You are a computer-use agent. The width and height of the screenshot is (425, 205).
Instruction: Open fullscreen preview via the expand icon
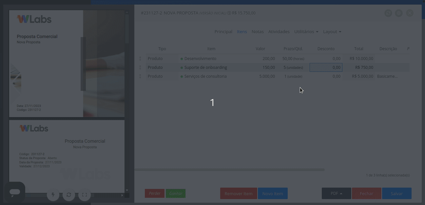(85, 195)
